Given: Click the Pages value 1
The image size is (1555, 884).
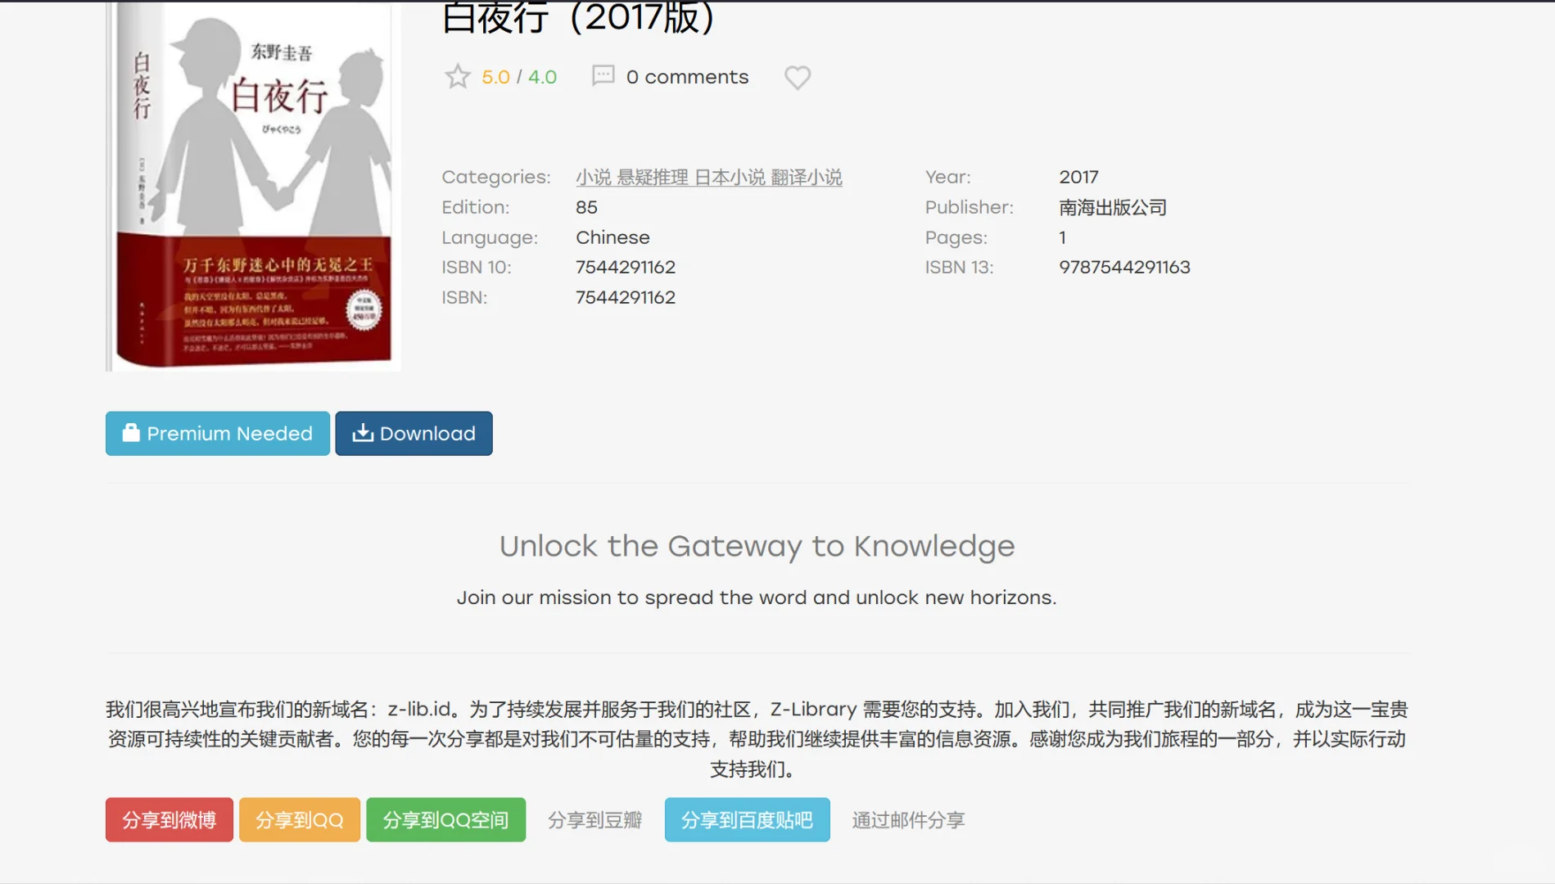Looking at the screenshot, I should [1062, 237].
